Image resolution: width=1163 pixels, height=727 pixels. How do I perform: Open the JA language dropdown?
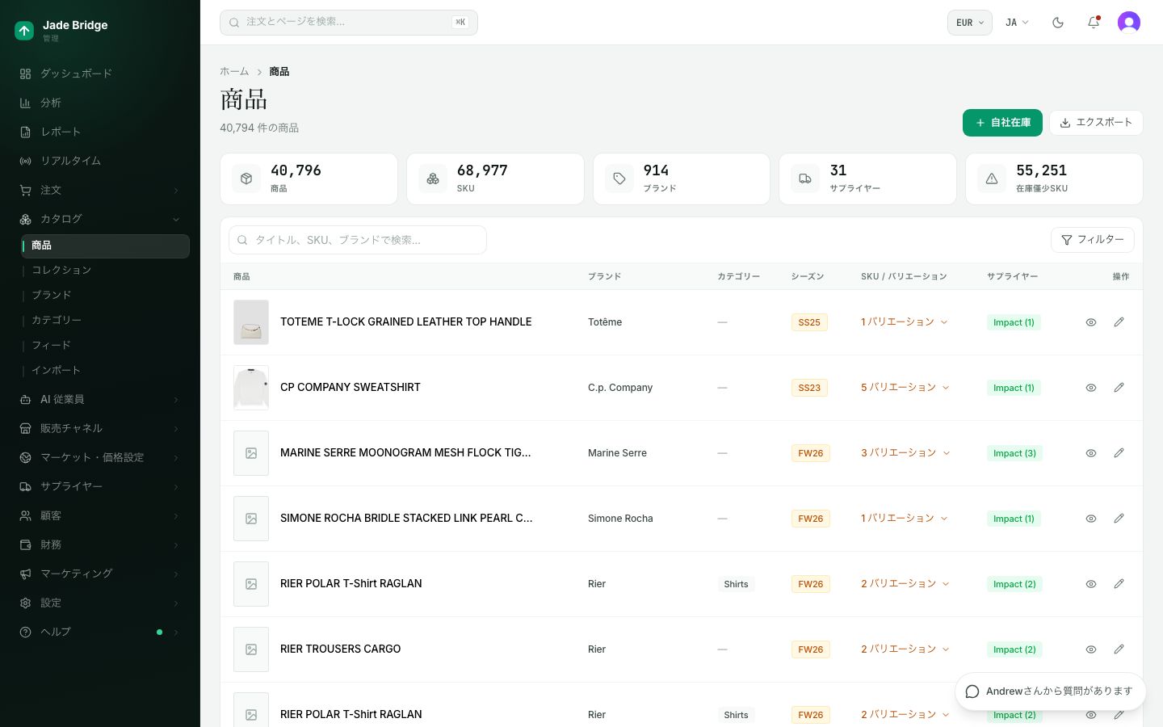pyautogui.click(x=1017, y=23)
